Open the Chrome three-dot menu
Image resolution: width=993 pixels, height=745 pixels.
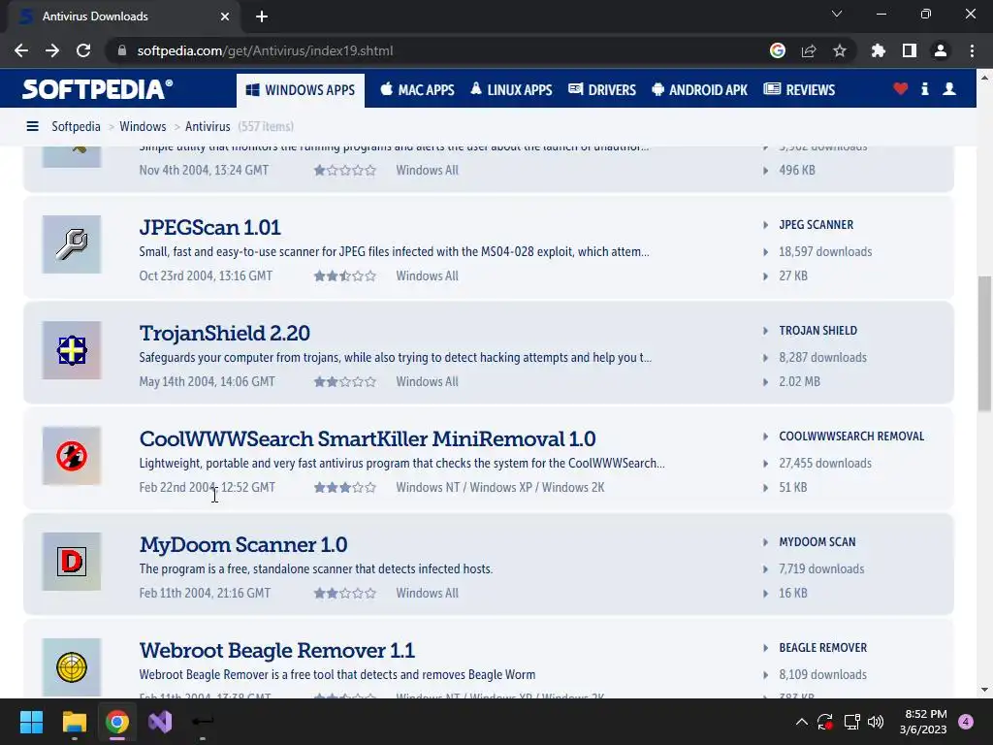(x=972, y=50)
